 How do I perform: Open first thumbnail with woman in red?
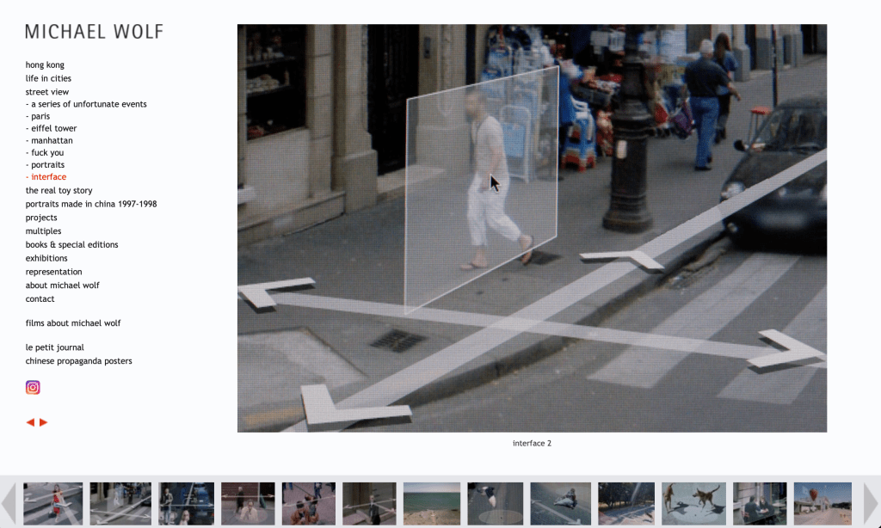[53, 503]
